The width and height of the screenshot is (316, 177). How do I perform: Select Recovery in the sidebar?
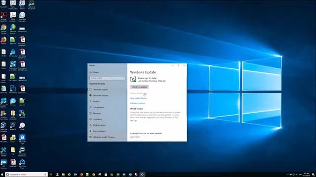coord(97,114)
